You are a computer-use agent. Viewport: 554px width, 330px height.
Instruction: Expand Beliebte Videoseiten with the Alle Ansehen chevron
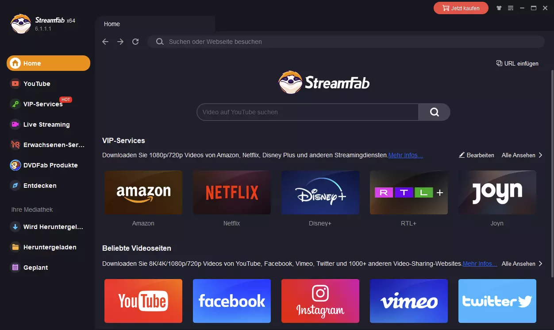point(540,264)
